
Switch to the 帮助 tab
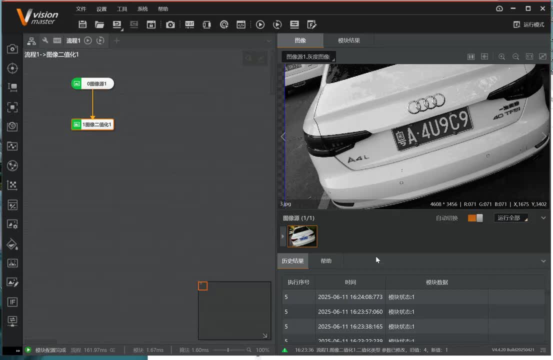point(326,261)
